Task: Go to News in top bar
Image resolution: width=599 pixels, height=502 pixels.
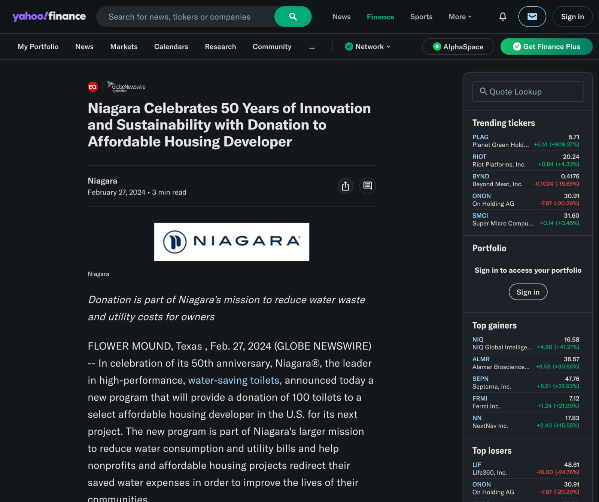Action: (341, 16)
